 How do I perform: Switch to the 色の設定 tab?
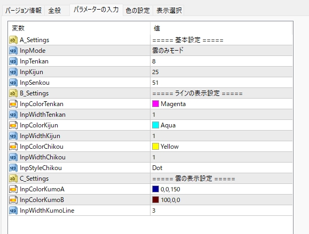[x=138, y=11]
